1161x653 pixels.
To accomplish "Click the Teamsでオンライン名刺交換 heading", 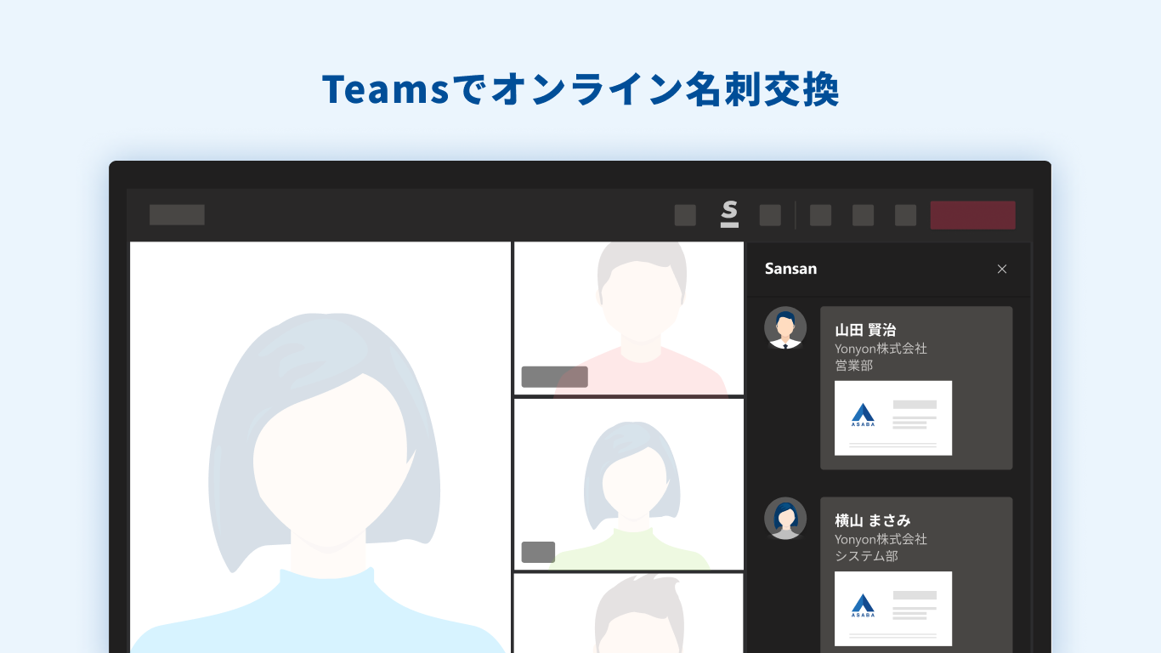I will point(580,89).
